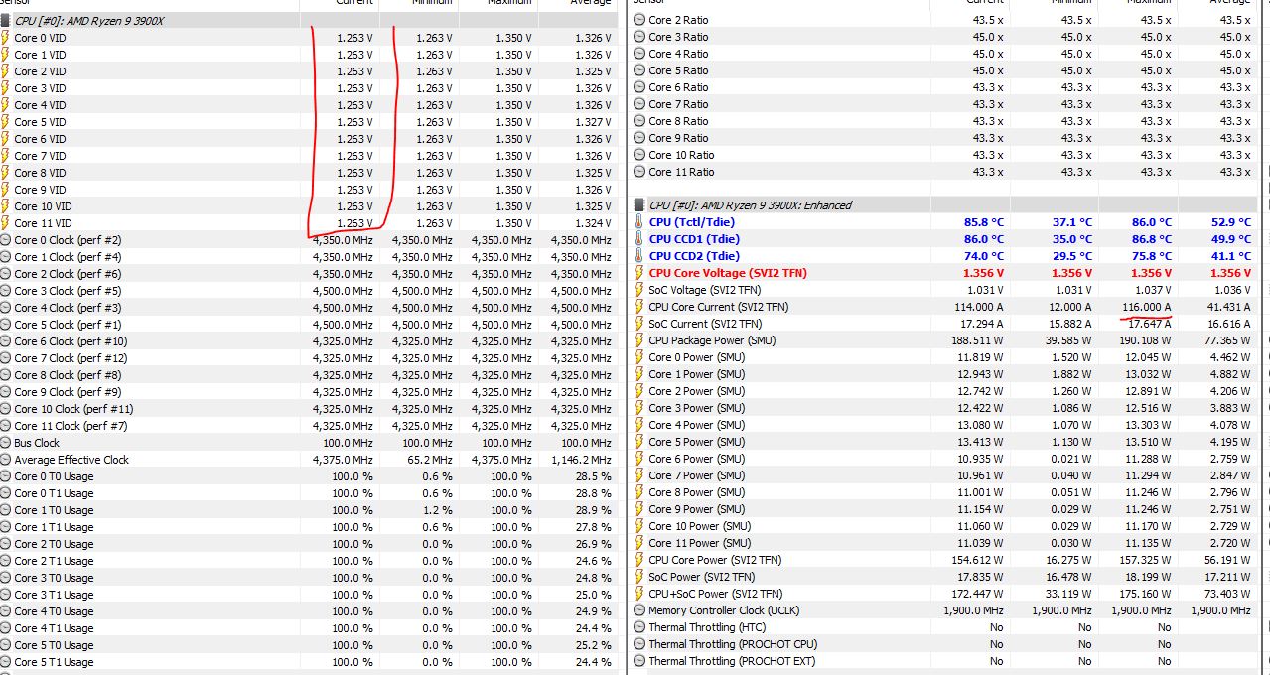The image size is (1270, 675).
Task: Select the Core 1 T0 Usage row label
Action: (54, 510)
